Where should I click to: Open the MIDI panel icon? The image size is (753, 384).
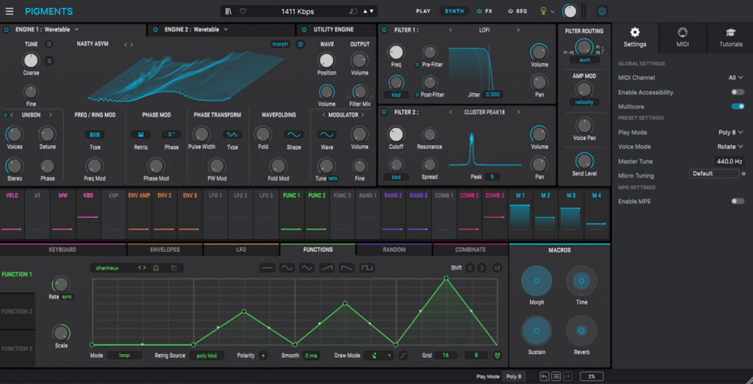click(682, 32)
